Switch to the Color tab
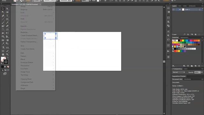Image resolution: width=204 pixels, height=115 pixels. 186,69
